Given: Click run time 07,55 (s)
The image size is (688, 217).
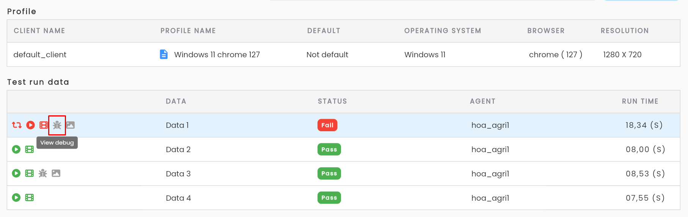Looking at the screenshot, I should coord(646,198).
